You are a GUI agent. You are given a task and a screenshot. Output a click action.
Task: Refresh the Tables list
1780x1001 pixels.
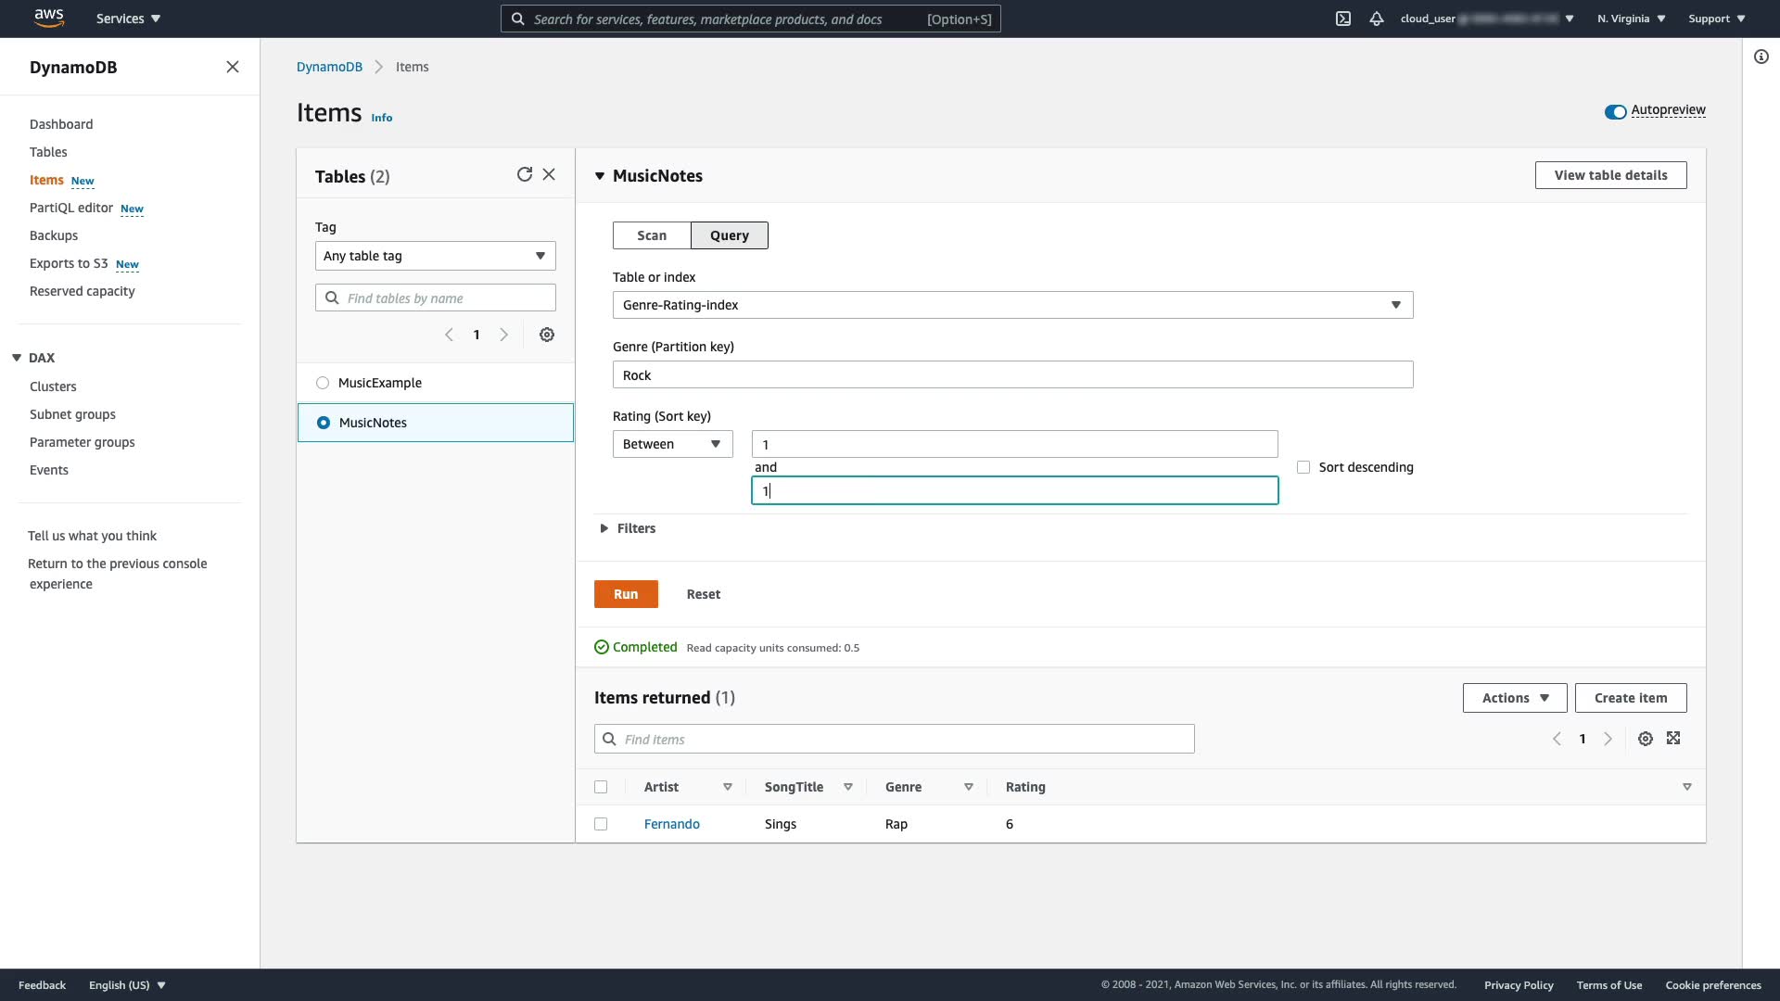tap(525, 174)
